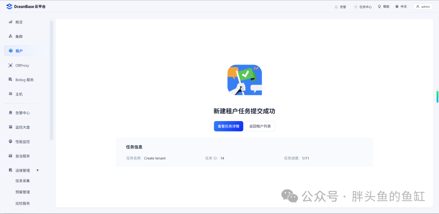Open 巡检服务 submenu item
The image size is (439, 214).
[23, 203]
